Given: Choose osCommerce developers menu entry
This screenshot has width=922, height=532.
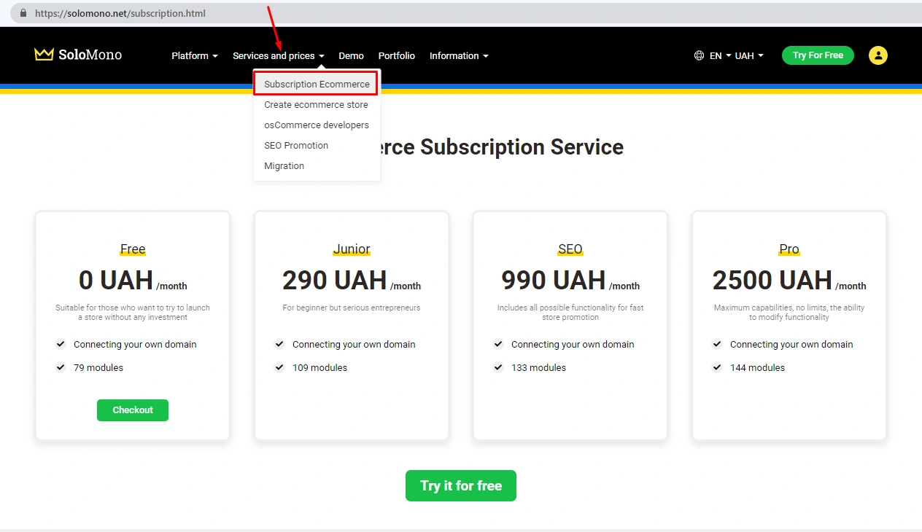Looking at the screenshot, I should point(317,125).
